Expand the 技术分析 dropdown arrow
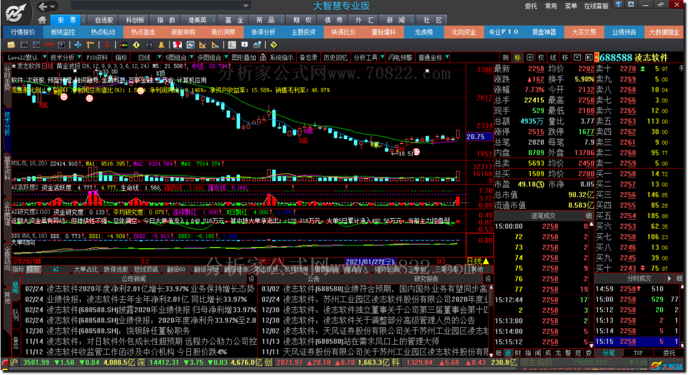Screen dimensions: 689x375 point(79,57)
